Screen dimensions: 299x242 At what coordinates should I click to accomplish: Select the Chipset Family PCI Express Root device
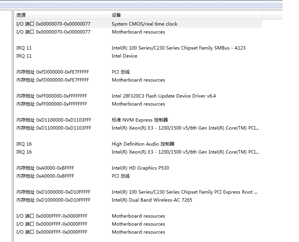coord(185,192)
